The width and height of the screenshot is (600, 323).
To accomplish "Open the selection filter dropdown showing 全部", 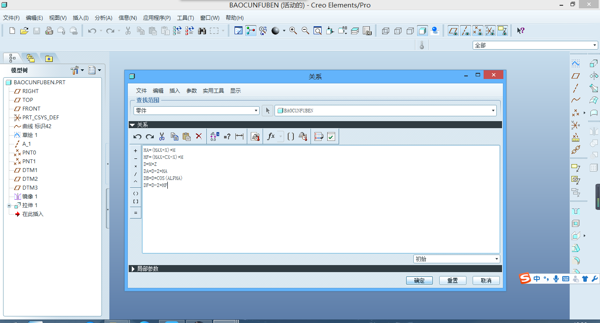I will click(x=535, y=45).
